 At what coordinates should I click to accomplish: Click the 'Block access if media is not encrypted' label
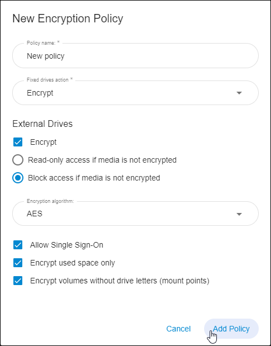pyautogui.click(x=94, y=178)
